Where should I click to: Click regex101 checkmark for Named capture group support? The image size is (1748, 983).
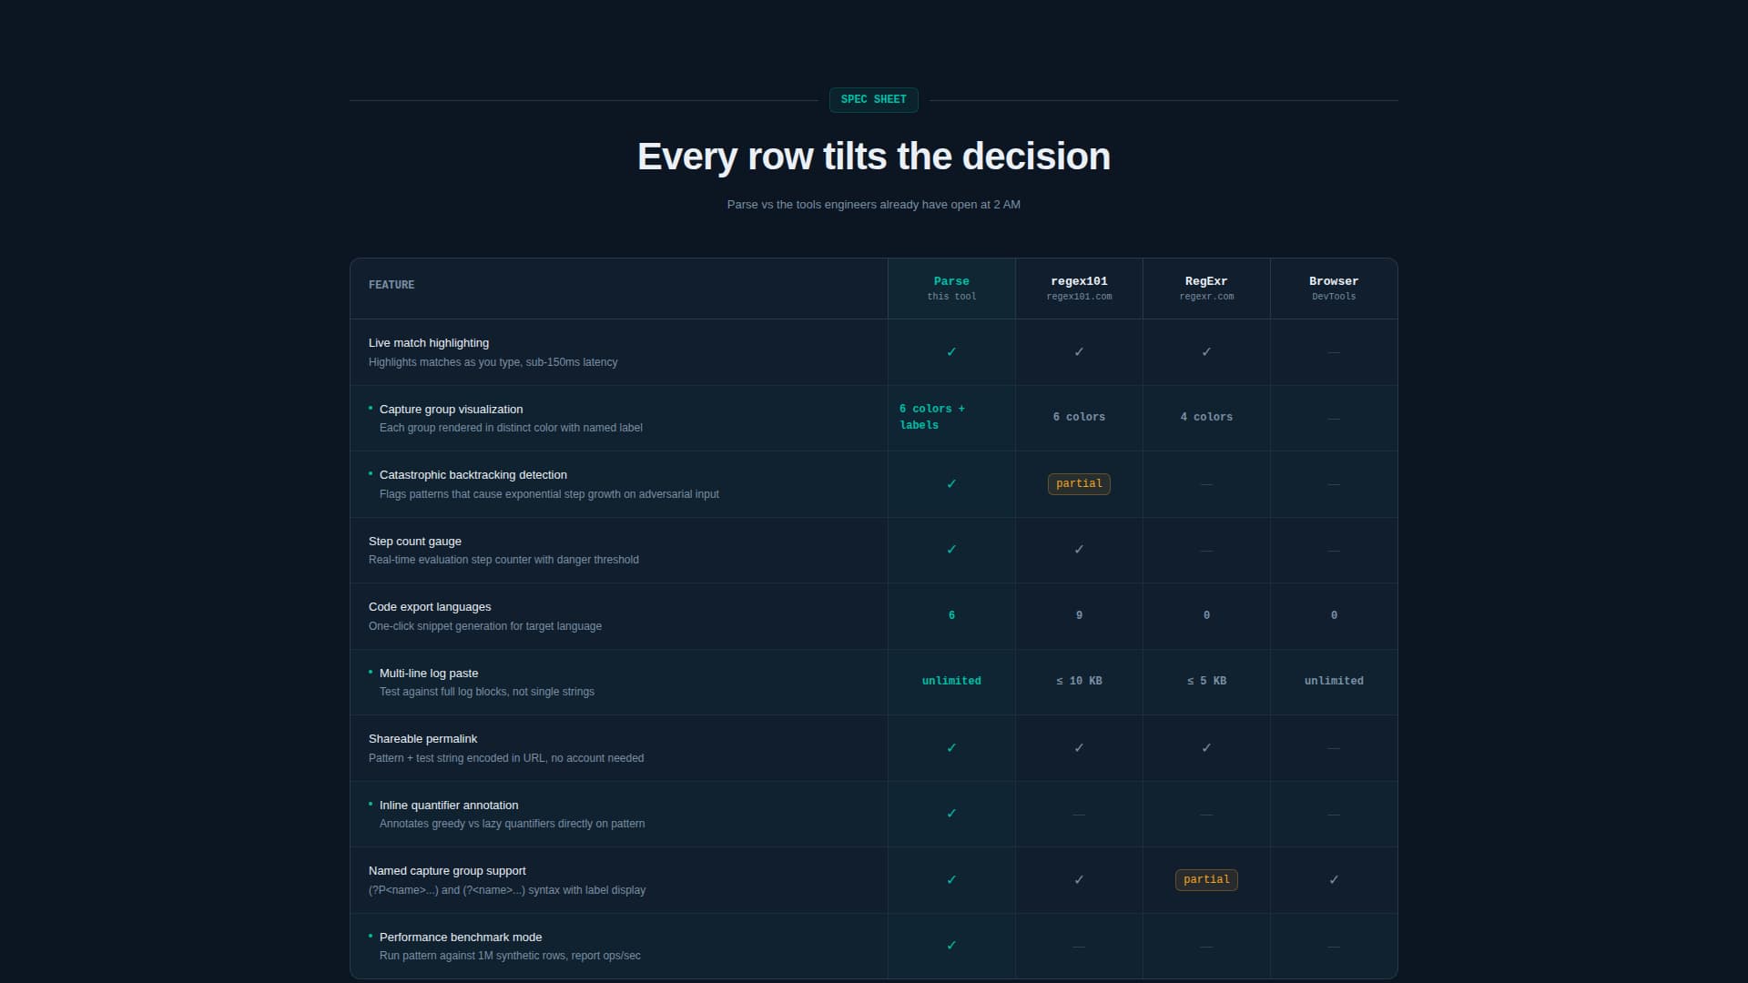click(x=1079, y=880)
